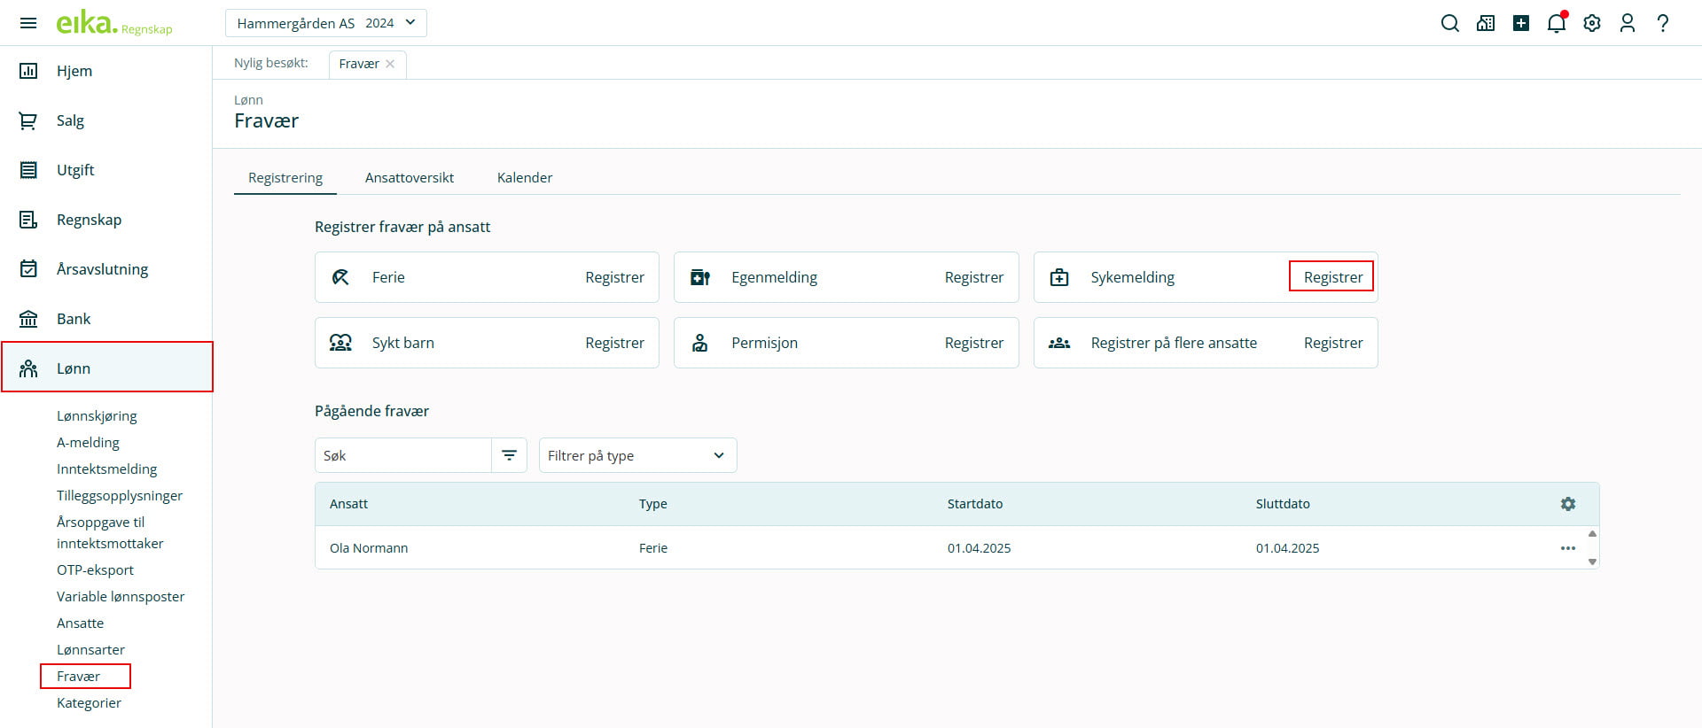Click the Søk input field
The image size is (1702, 728).
click(403, 455)
